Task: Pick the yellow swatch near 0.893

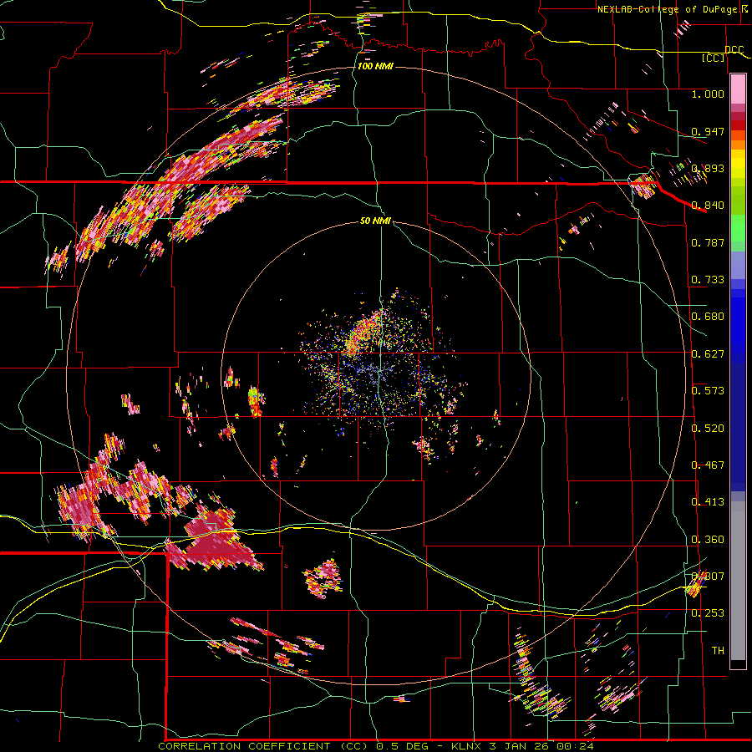Action: 738,164
